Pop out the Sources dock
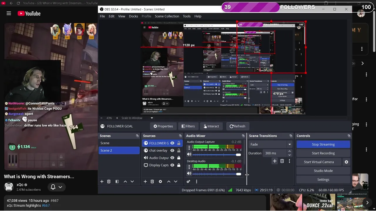The height and width of the screenshot is (211, 376). (x=180, y=136)
